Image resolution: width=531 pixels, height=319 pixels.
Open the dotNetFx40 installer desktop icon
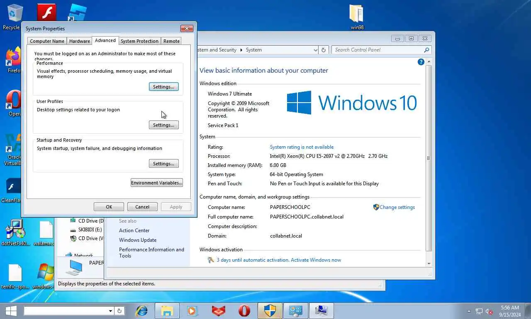(x=15, y=233)
